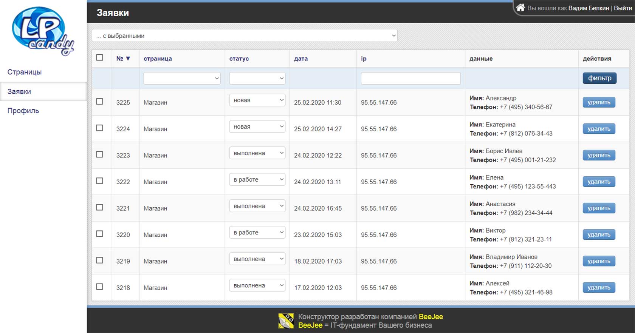
Task: Click the sort arrow next to №
Action: click(128, 59)
